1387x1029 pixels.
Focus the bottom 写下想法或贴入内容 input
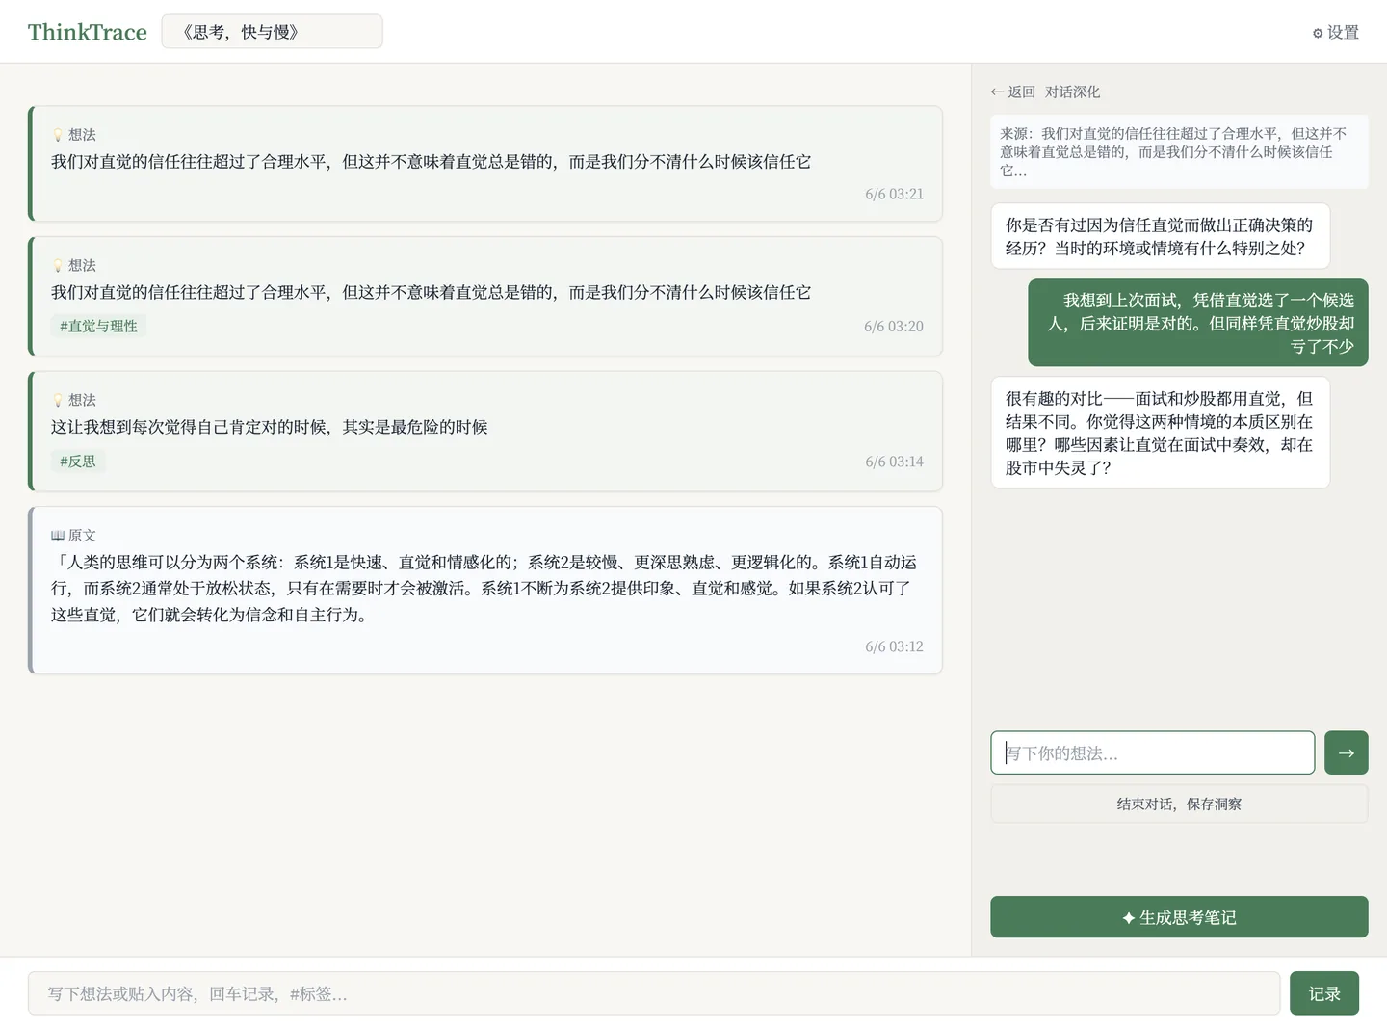[x=653, y=993]
